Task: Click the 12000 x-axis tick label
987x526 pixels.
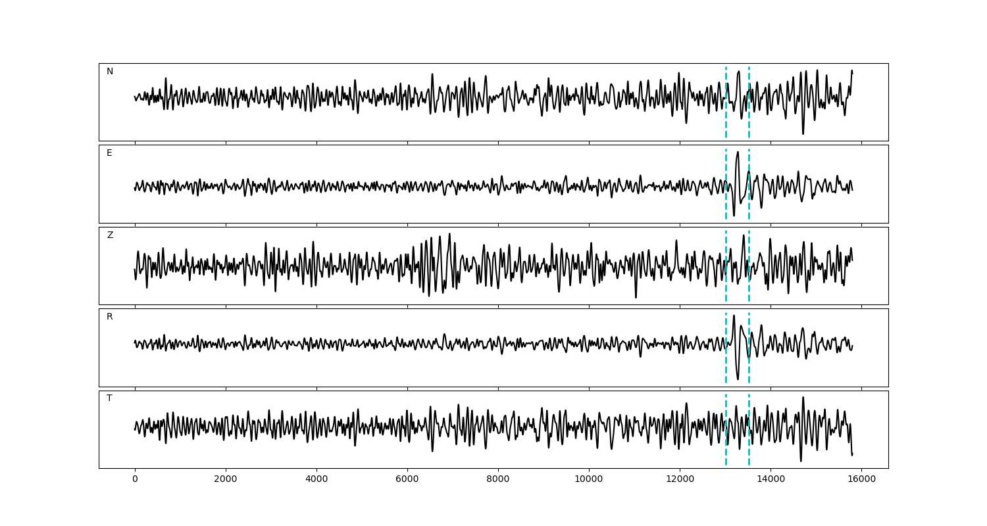Action: pos(680,480)
